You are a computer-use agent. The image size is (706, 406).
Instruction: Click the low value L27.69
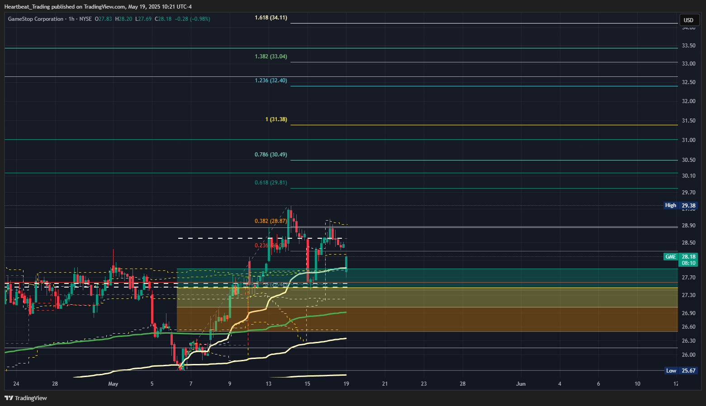click(143, 19)
